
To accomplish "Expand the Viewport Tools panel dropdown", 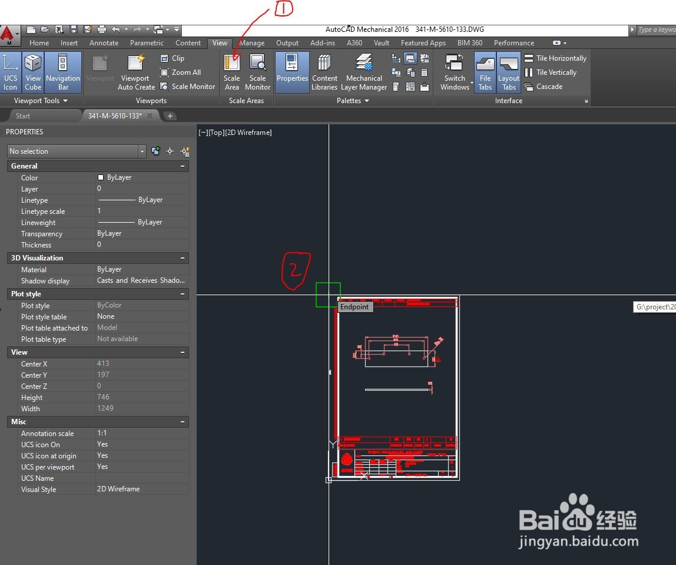I will pyautogui.click(x=41, y=101).
